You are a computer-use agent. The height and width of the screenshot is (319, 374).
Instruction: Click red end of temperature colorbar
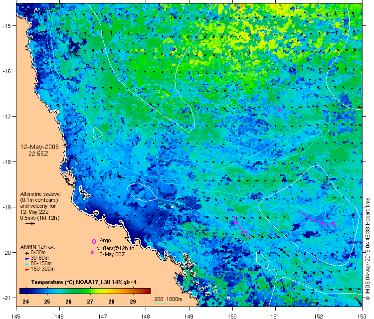coord(148,291)
